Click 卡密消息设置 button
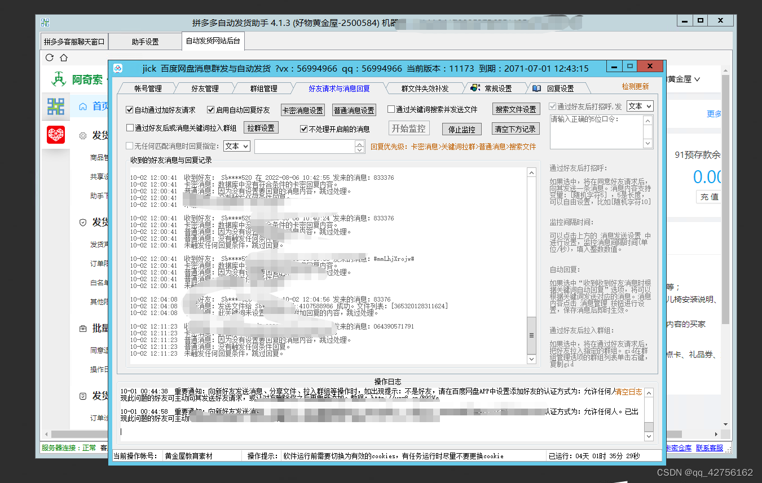The height and width of the screenshot is (483, 762). (x=303, y=110)
